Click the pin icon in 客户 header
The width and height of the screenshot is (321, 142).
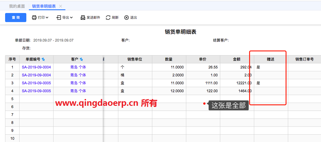point(81,59)
